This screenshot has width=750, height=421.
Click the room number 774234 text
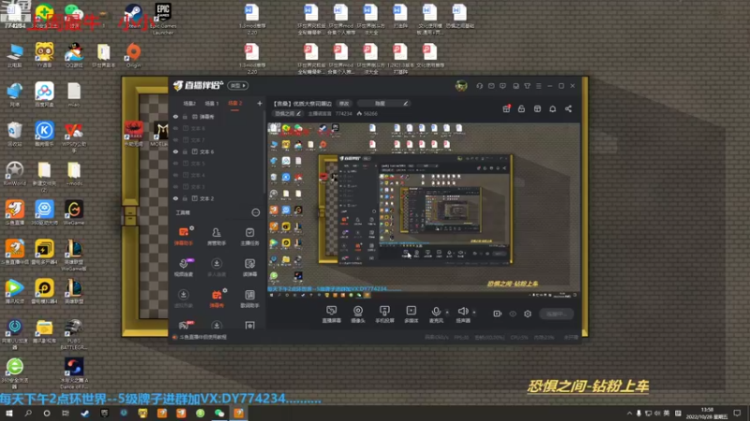tap(344, 113)
